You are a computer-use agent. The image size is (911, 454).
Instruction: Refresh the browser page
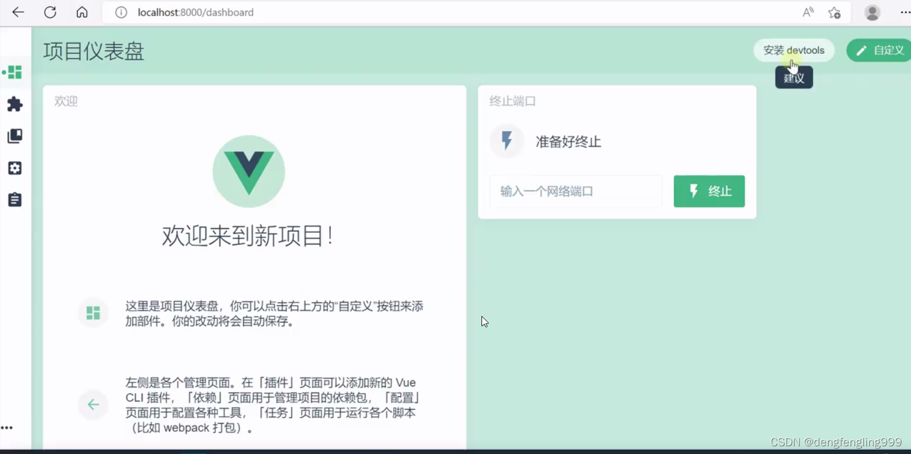point(50,12)
